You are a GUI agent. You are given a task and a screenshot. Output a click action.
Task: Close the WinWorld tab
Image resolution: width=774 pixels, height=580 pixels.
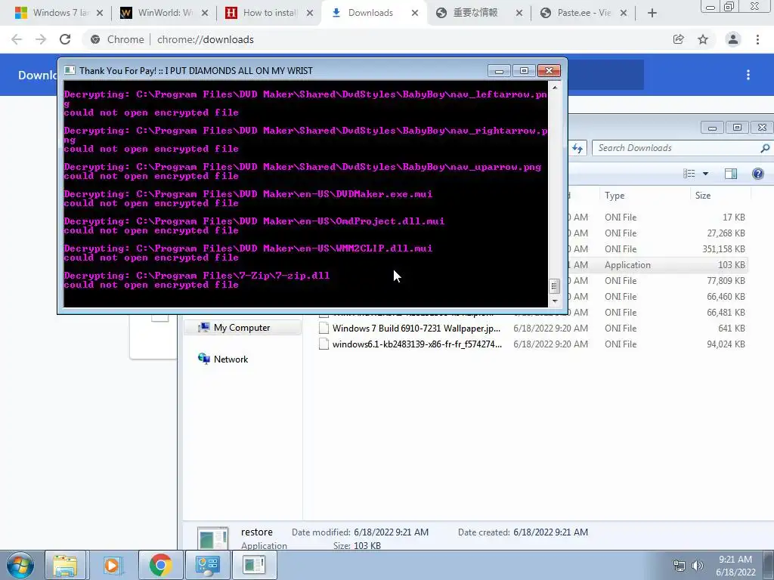pyautogui.click(x=205, y=14)
